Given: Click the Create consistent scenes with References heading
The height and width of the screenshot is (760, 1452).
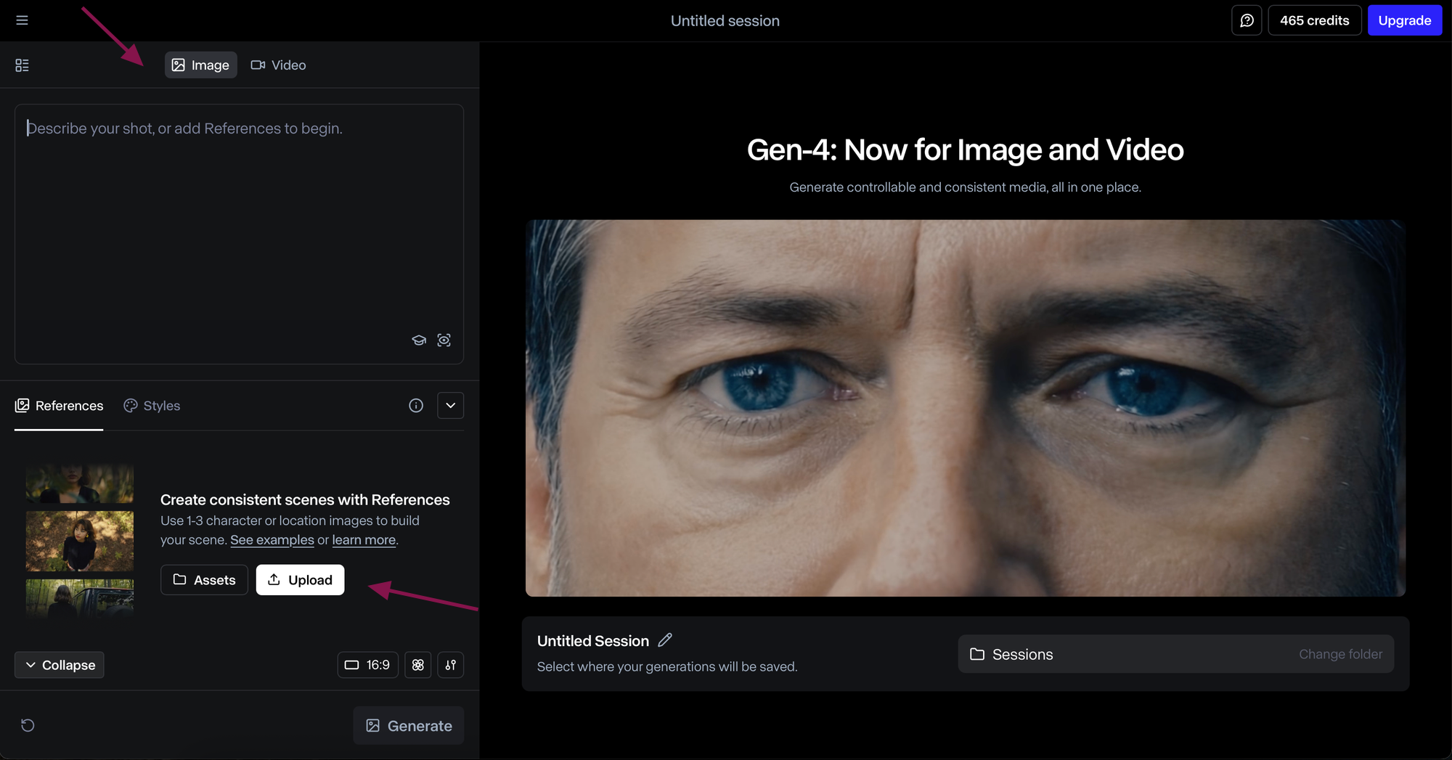Looking at the screenshot, I should (x=305, y=500).
